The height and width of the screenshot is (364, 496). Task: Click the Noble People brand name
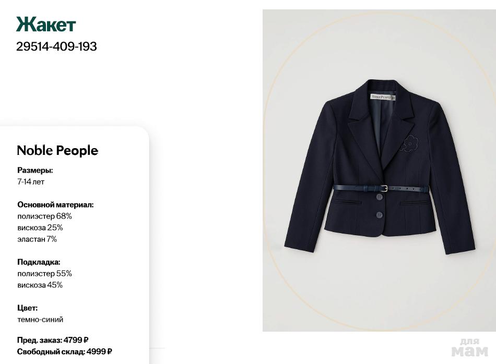coord(57,150)
